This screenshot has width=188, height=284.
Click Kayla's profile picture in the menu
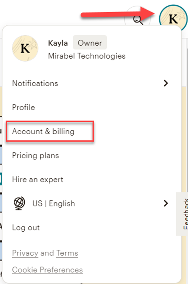[25, 48]
